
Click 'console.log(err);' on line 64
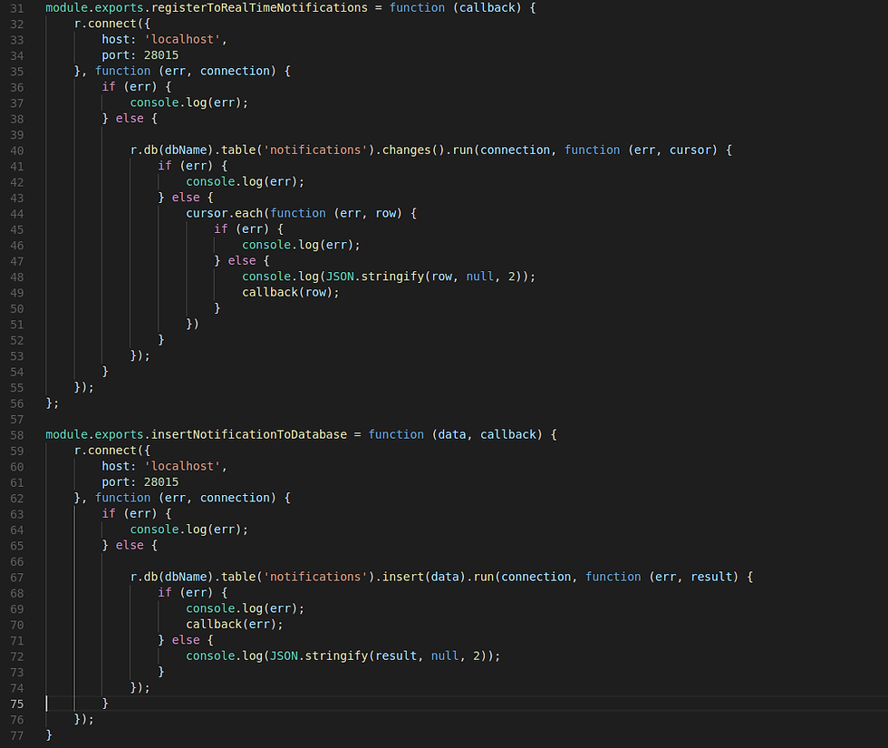click(x=189, y=529)
